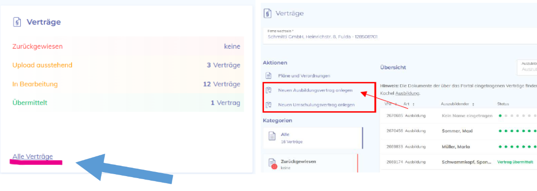Click the Pläne und Verordnungen document icon

(268, 76)
